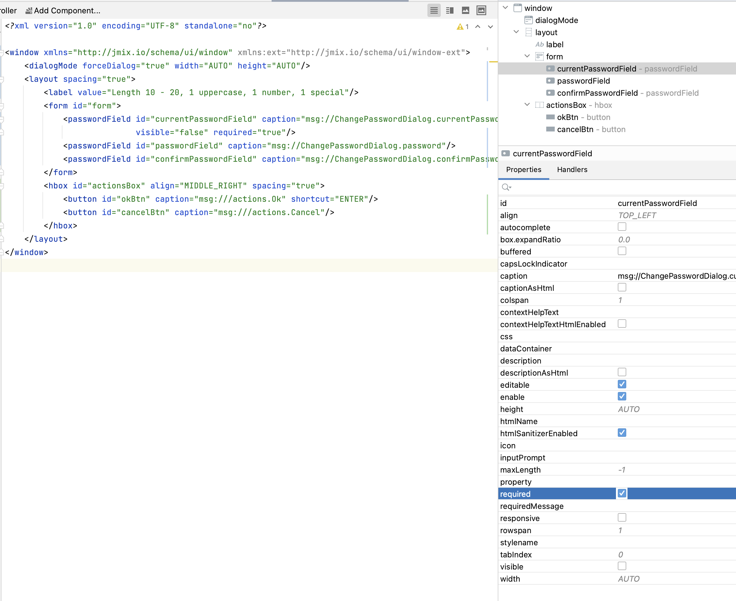Click the box.expandRatio 0.0 value
The width and height of the screenshot is (736, 601).
[624, 240]
